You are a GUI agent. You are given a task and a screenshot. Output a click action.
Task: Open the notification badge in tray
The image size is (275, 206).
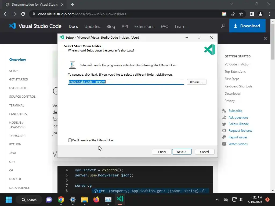pos(267,199)
